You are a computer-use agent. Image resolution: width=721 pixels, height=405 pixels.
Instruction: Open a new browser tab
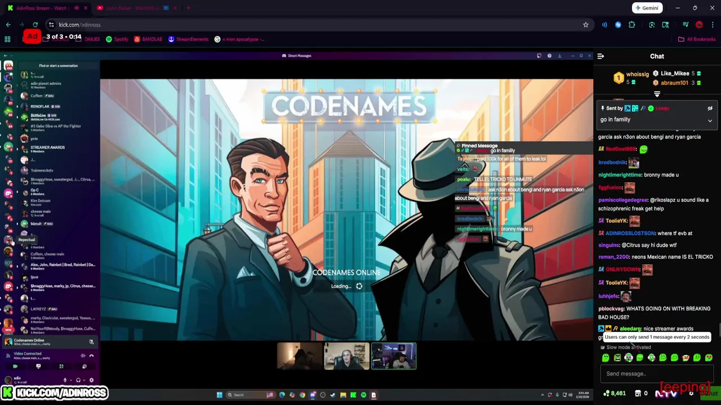pos(188,8)
